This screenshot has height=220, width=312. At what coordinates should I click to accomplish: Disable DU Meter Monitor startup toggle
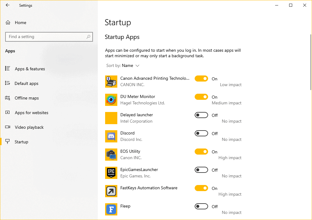(x=201, y=97)
